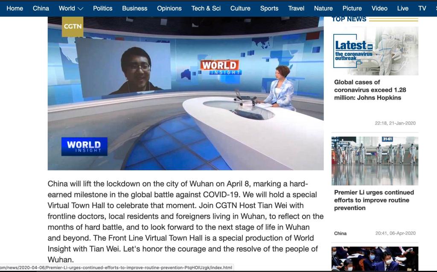Click the disinfection workers news thumbnail
437x272 pixels.
point(375,161)
